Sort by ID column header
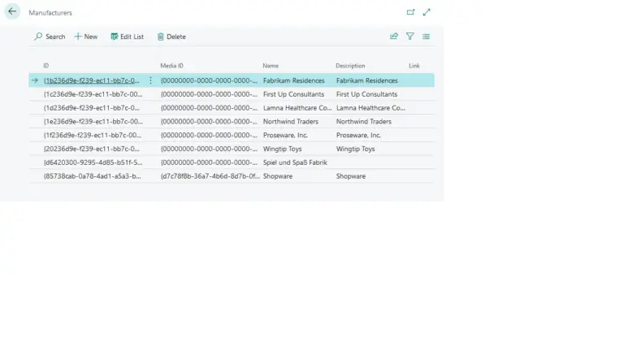 point(46,66)
